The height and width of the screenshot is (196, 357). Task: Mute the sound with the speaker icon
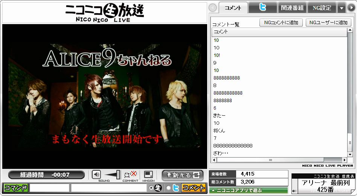click(96, 175)
